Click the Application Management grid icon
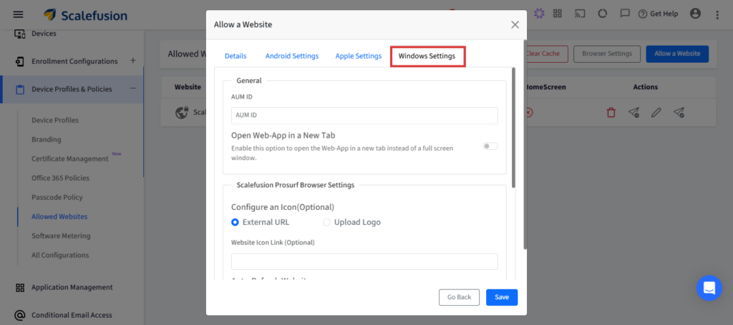 [x=19, y=287]
